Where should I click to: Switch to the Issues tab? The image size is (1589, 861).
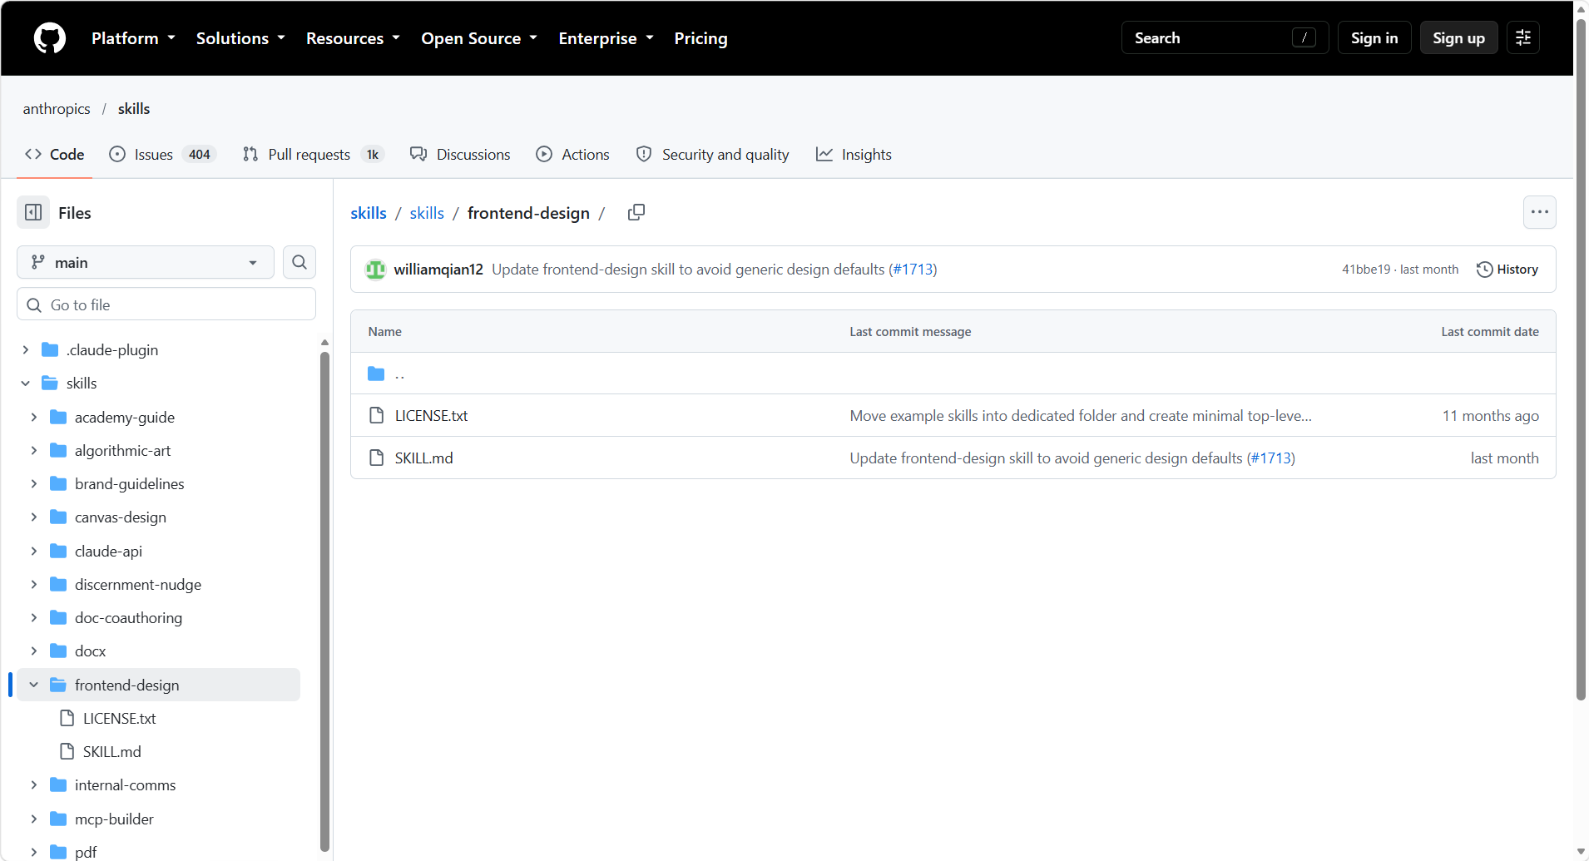tap(162, 154)
